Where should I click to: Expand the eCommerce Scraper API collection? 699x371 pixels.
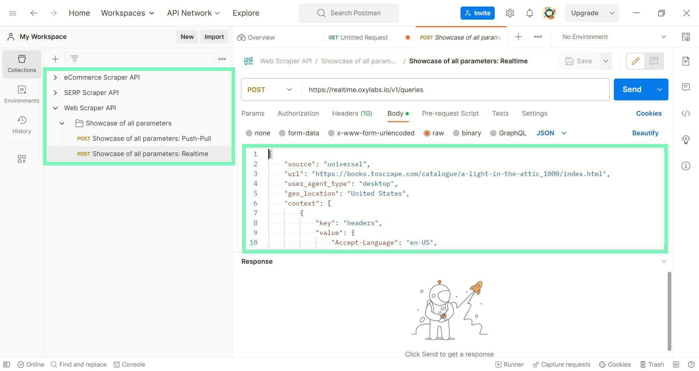55,77
